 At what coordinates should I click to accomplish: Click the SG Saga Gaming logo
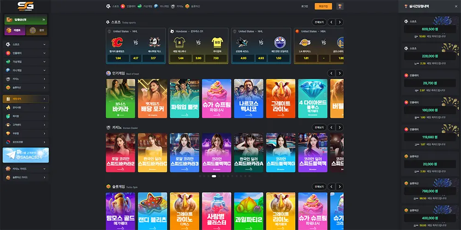(x=25, y=6)
